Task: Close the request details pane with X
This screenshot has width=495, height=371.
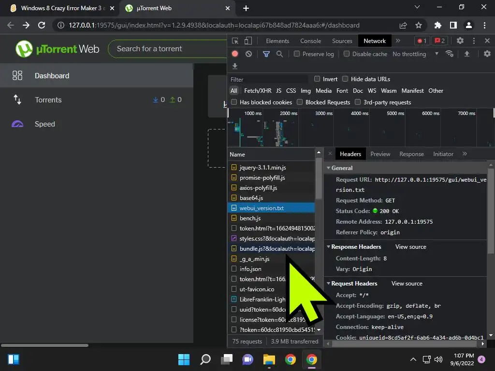Action: 330,154
